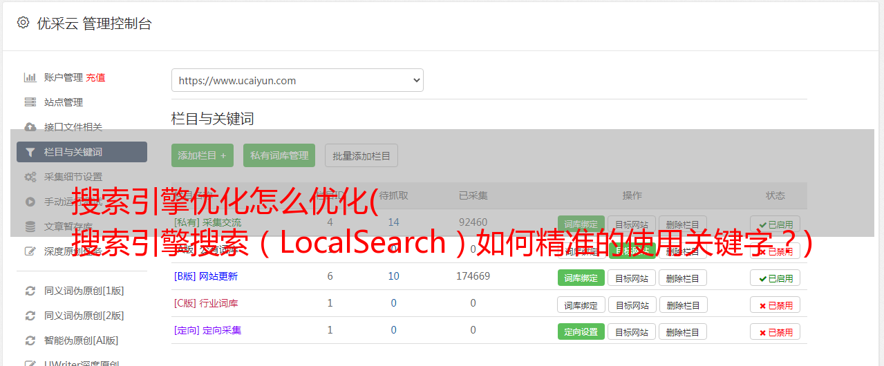Toggle 已启用 status for 采集交流 row
Screen dimensions: 884x366
(775, 224)
